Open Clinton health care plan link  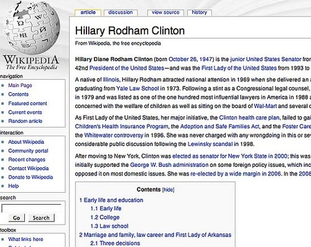tap(249, 118)
